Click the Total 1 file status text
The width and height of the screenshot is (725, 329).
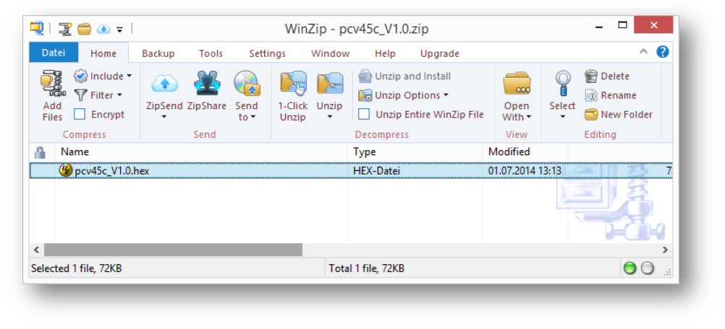click(x=366, y=268)
